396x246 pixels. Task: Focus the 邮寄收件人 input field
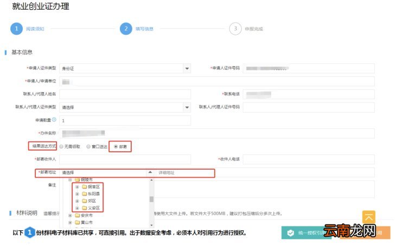click(x=125, y=159)
